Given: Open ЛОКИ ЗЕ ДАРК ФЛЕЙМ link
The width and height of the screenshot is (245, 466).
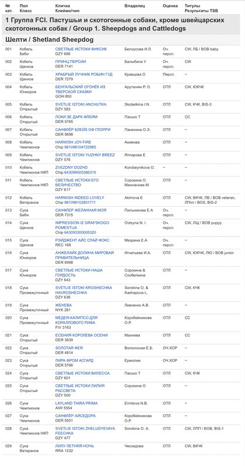Looking at the screenshot, I should pos(76,117).
